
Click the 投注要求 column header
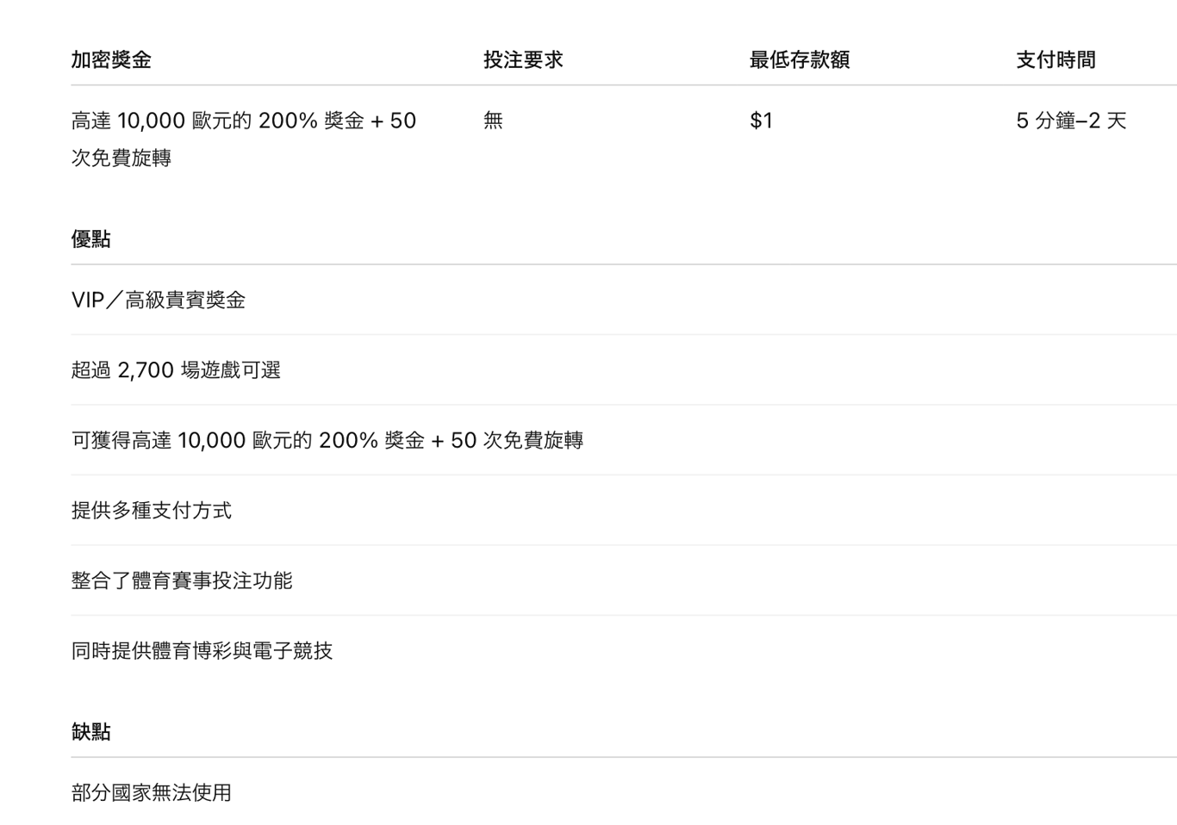tap(523, 59)
